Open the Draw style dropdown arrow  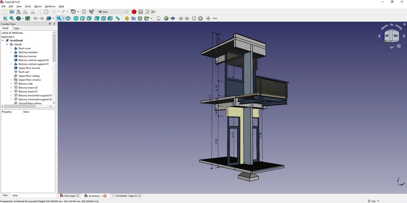(23, 18)
